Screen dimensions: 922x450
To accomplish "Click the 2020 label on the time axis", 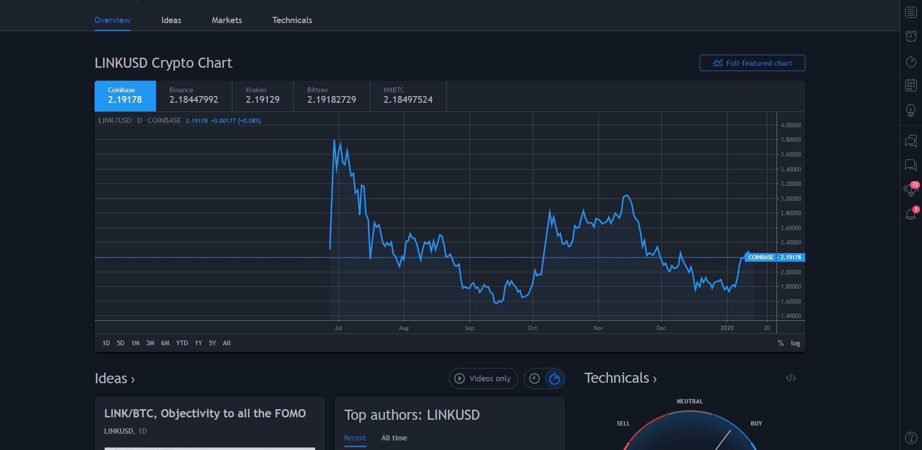I will click(x=727, y=328).
